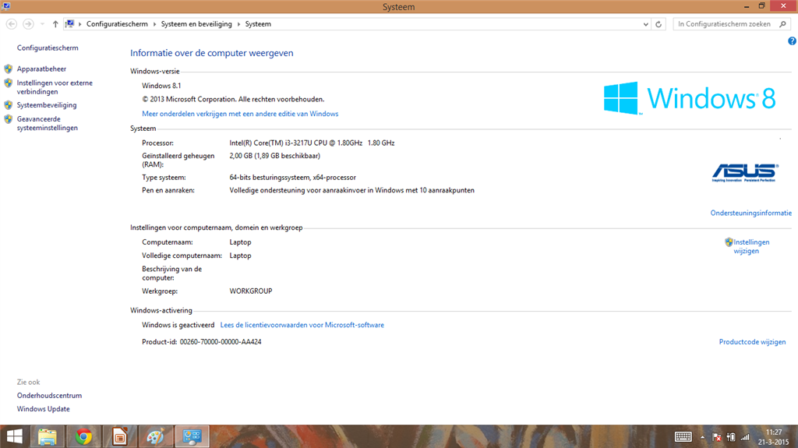Screen dimensions: 798x448
Task: Click Instellingen wijzigen link
Action: point(751,246)
